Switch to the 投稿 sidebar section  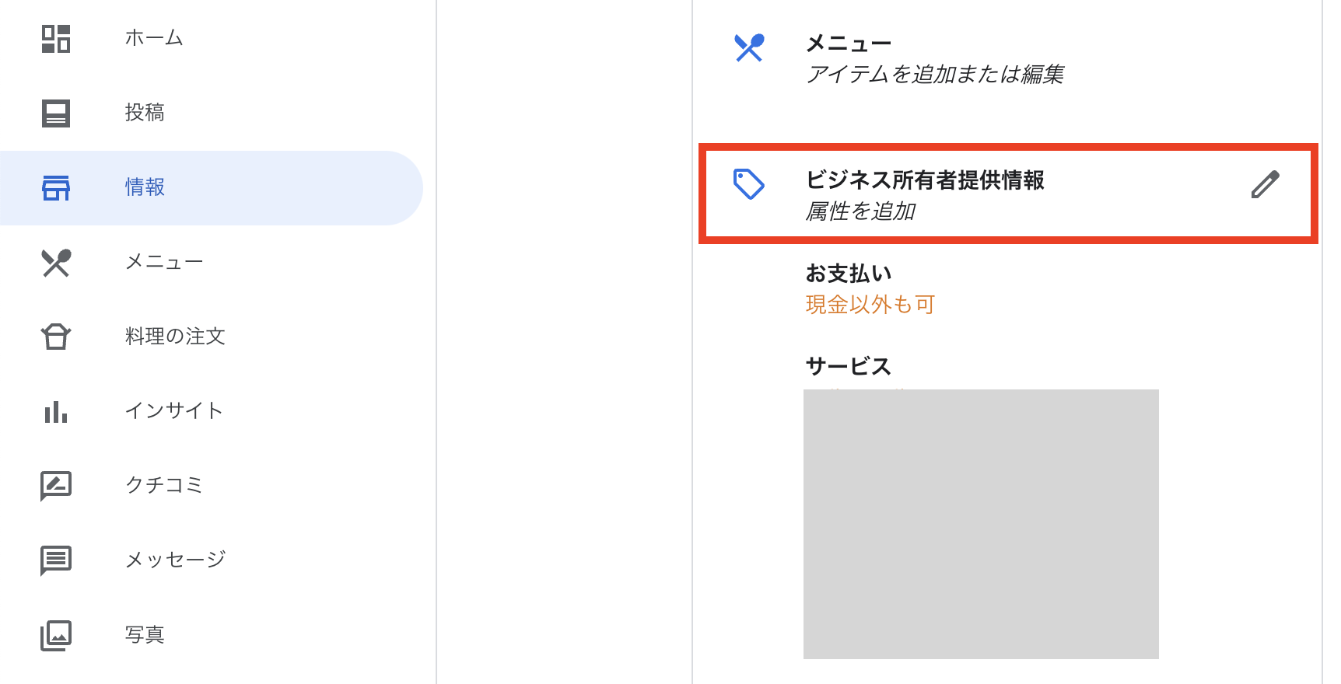144,113
